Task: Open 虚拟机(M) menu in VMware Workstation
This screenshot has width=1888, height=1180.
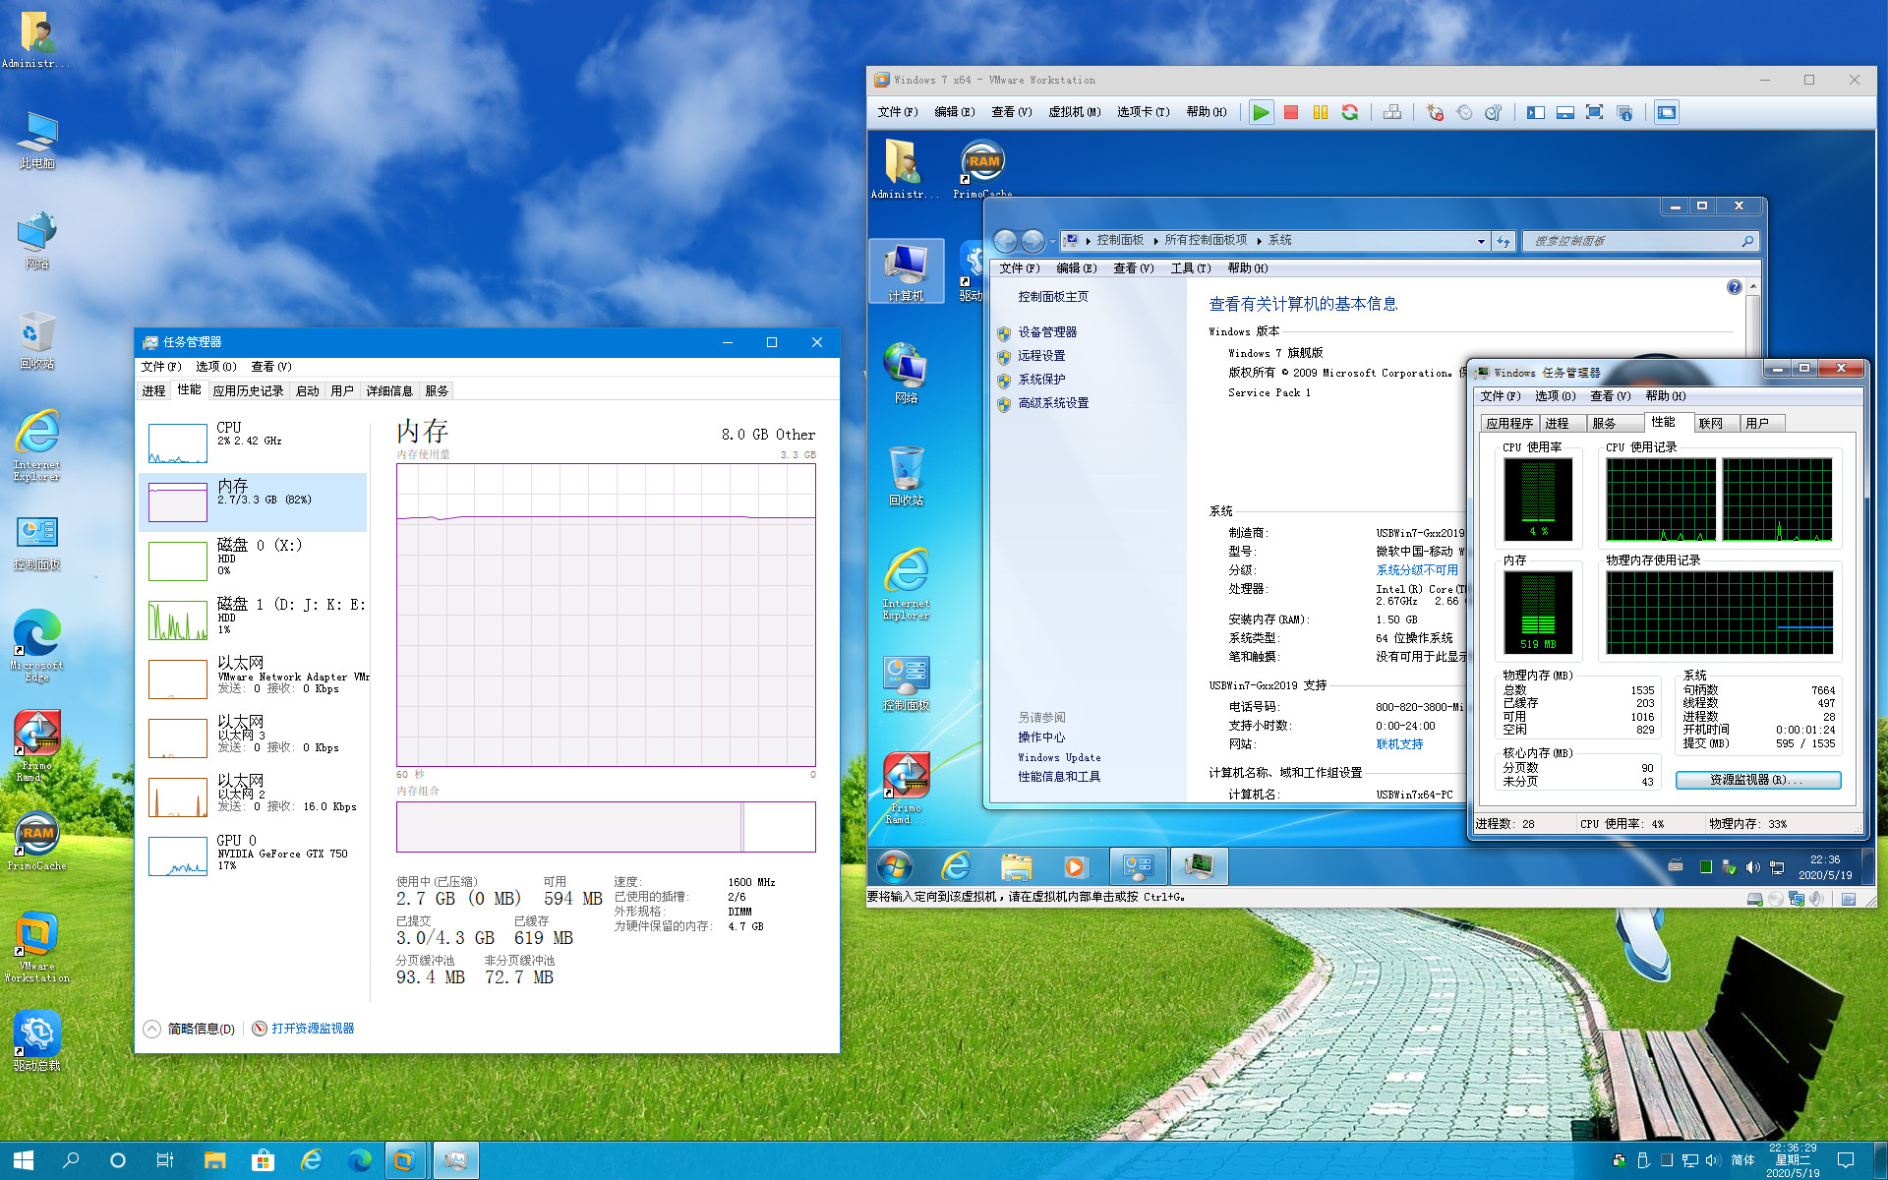Action: 1074,112
